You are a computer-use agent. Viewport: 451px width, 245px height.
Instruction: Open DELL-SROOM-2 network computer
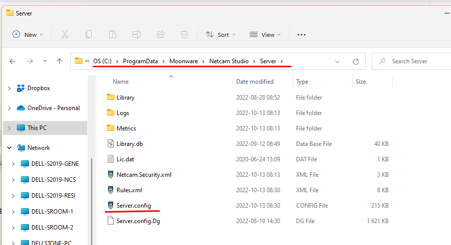coord(52,228)
